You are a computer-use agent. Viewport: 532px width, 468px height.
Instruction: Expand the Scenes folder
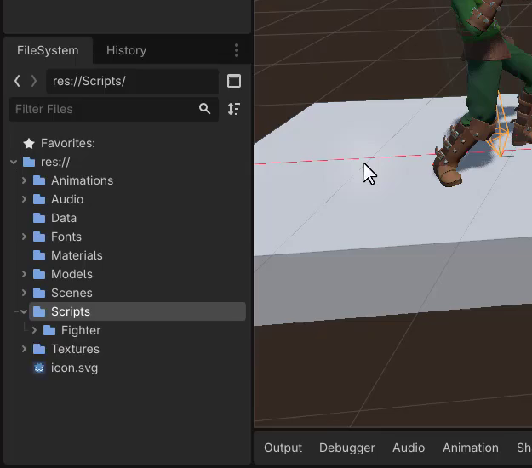click(24, 293)
